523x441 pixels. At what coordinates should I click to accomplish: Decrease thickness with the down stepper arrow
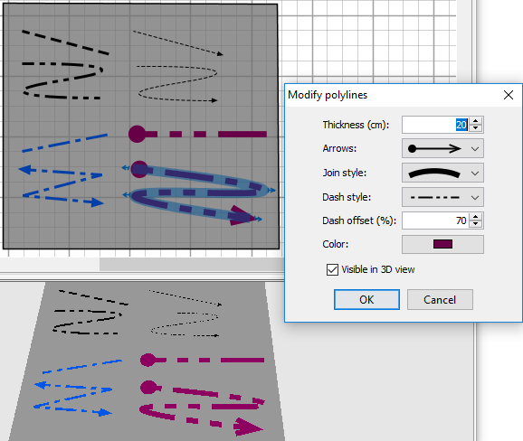[x=475, y=128]
